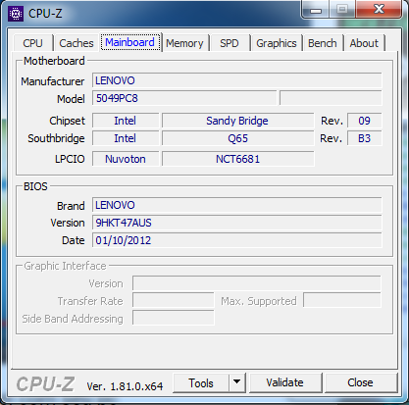This screenshot has width=409, height=405.
Task: Click the Southbridge revision B3
Action: tap(365, 138)
